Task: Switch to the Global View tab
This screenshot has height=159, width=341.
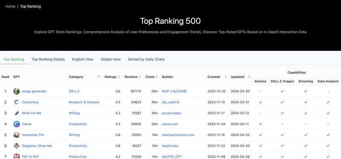Action: [x=111, y=59]
